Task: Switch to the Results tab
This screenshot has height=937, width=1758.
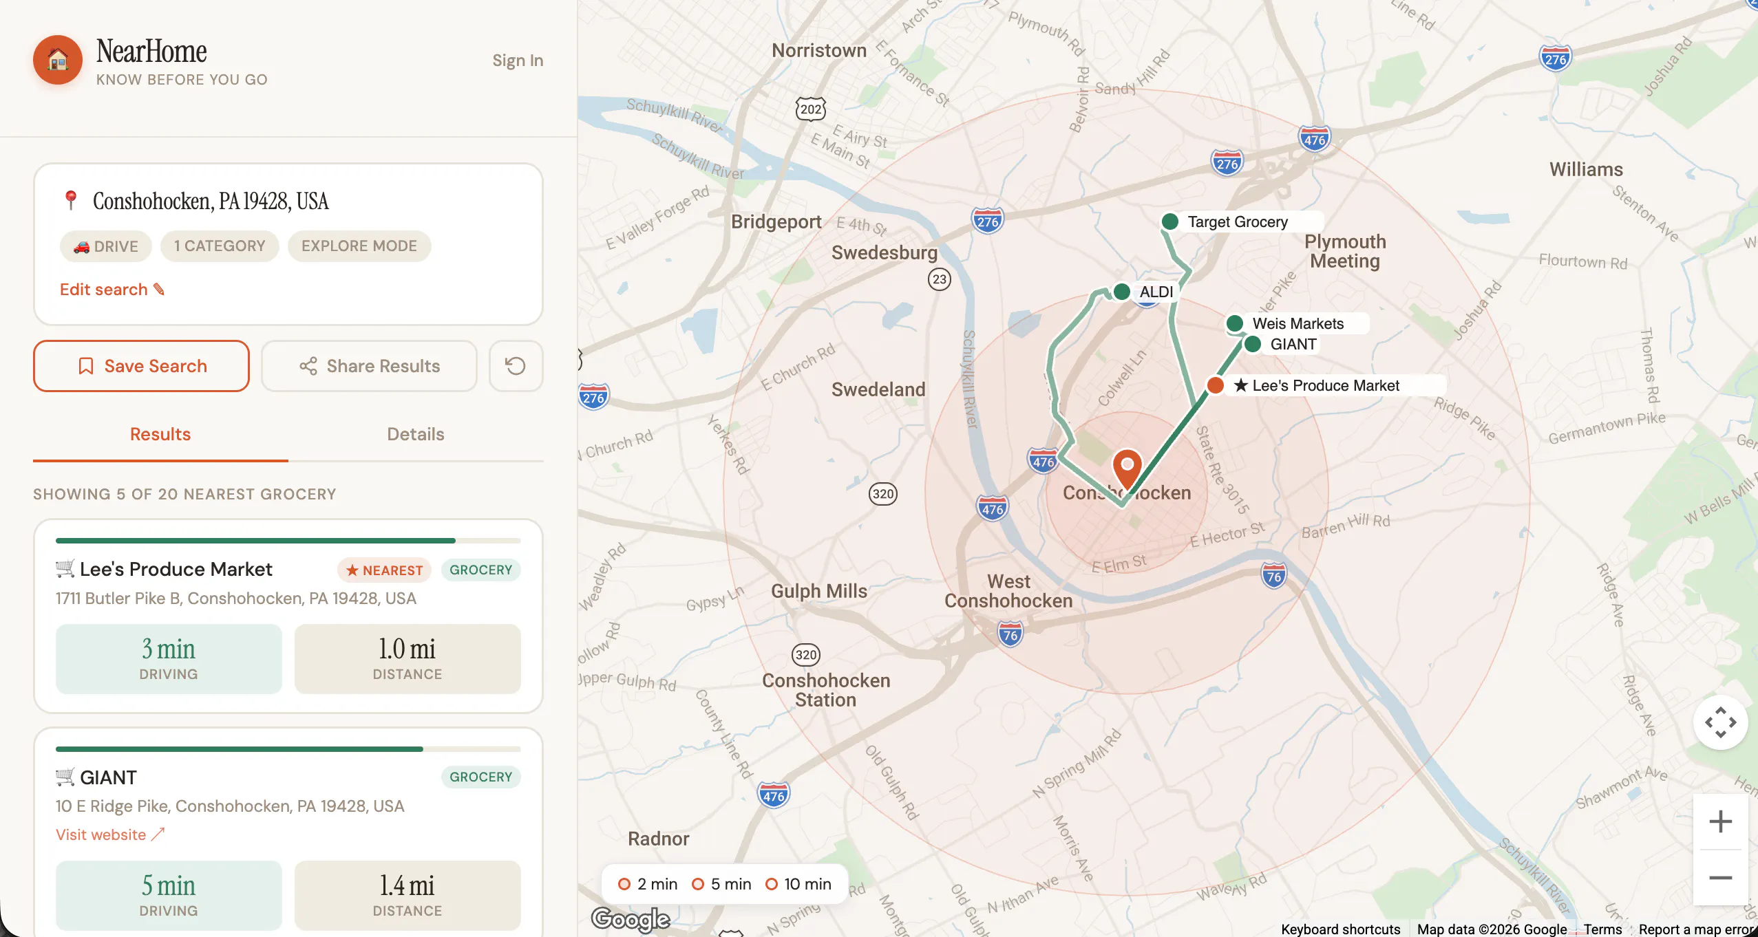Action: (160, 434)
